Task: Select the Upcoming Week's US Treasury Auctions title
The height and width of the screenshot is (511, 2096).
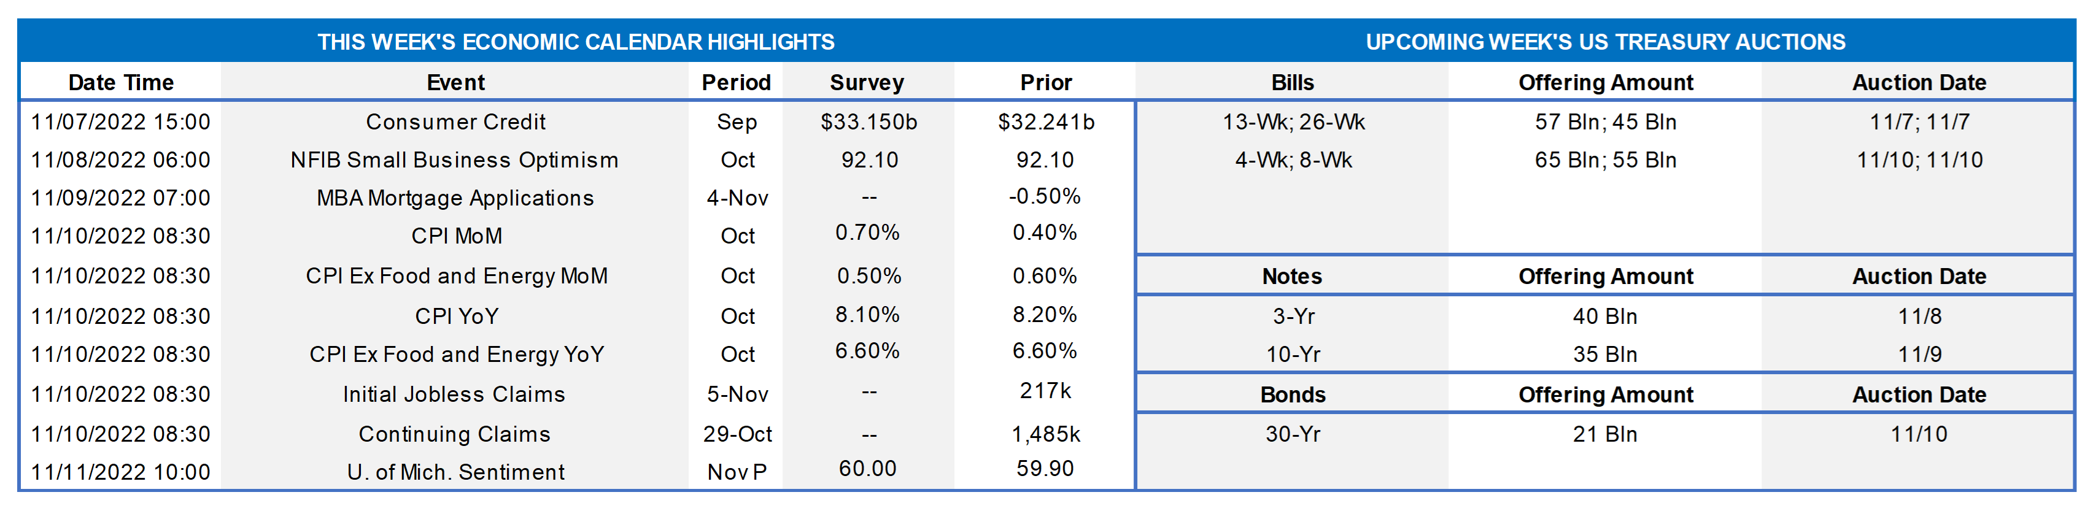Action: pos(1604,42)
